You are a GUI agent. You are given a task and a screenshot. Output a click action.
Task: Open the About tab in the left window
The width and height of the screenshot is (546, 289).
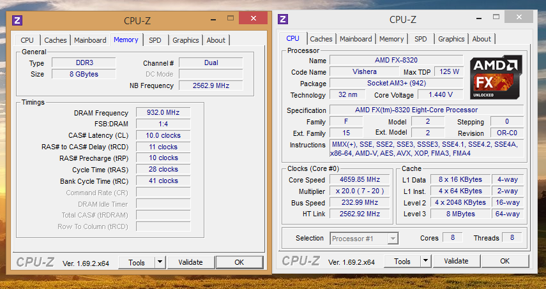[216, 40]
